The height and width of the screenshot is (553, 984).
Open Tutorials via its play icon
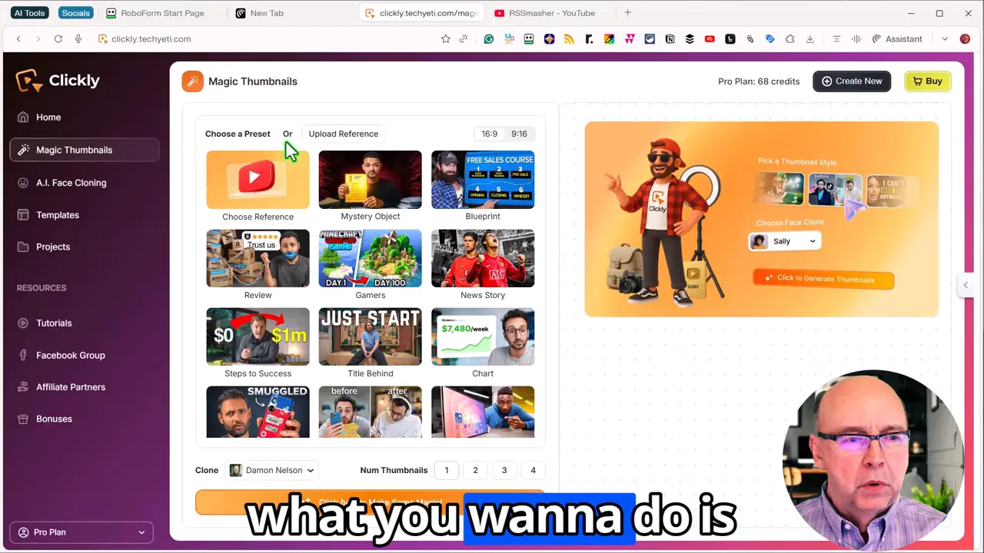click(23, 323)
